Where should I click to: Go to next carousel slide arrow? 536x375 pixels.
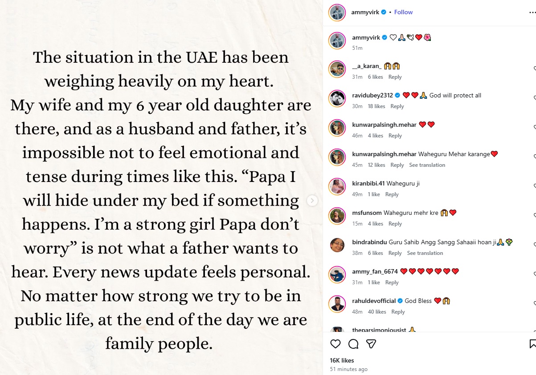coord(312,201)
